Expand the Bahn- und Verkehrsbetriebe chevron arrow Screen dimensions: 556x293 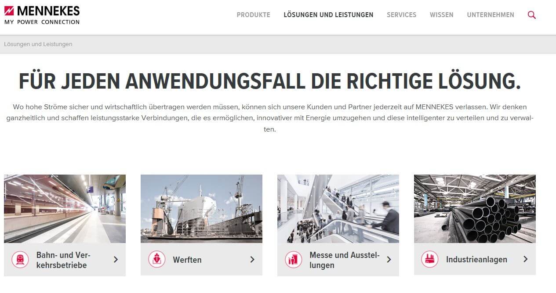116,260
